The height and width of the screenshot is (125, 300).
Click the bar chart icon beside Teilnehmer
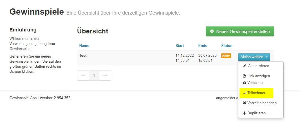pyautogui.click(x=245, y=93)
